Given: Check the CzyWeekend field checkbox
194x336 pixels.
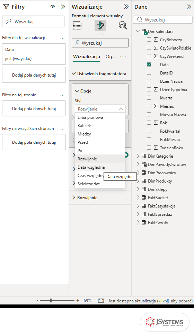Looking at the screenshot, I should click(x=149, y=56).
